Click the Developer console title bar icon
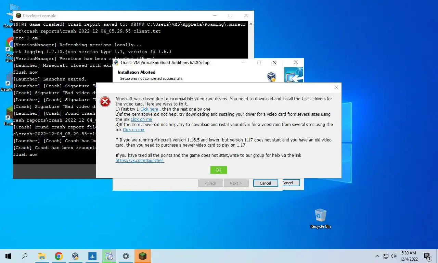This screenshot has width=438, height=263. pos(18,15)
